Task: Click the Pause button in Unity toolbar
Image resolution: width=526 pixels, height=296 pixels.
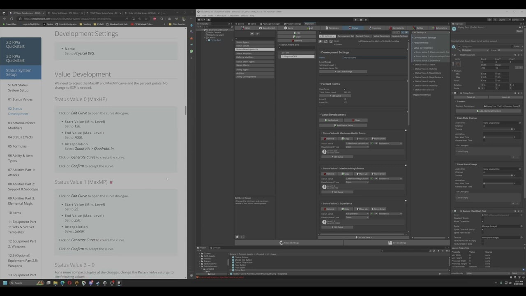Action: (361, 19)
